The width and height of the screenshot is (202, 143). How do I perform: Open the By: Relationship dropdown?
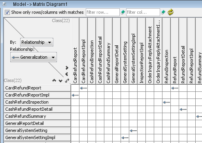click(37, 42)
